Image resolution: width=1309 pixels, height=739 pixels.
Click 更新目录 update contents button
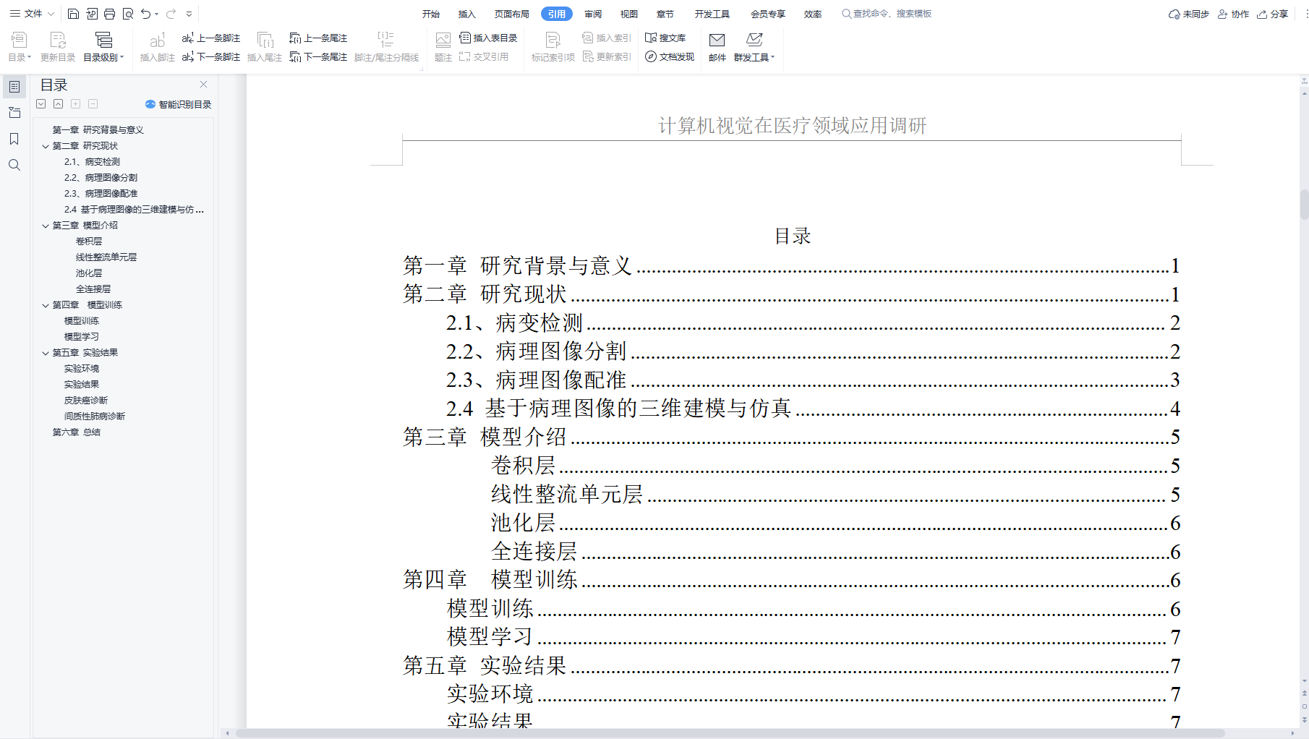pos(58,46)
